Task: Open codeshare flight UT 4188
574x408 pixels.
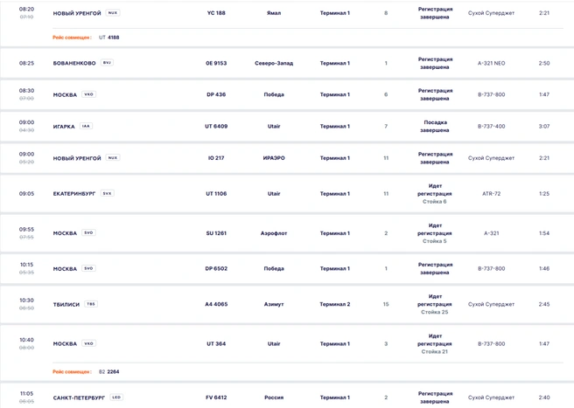Action: 109,38
